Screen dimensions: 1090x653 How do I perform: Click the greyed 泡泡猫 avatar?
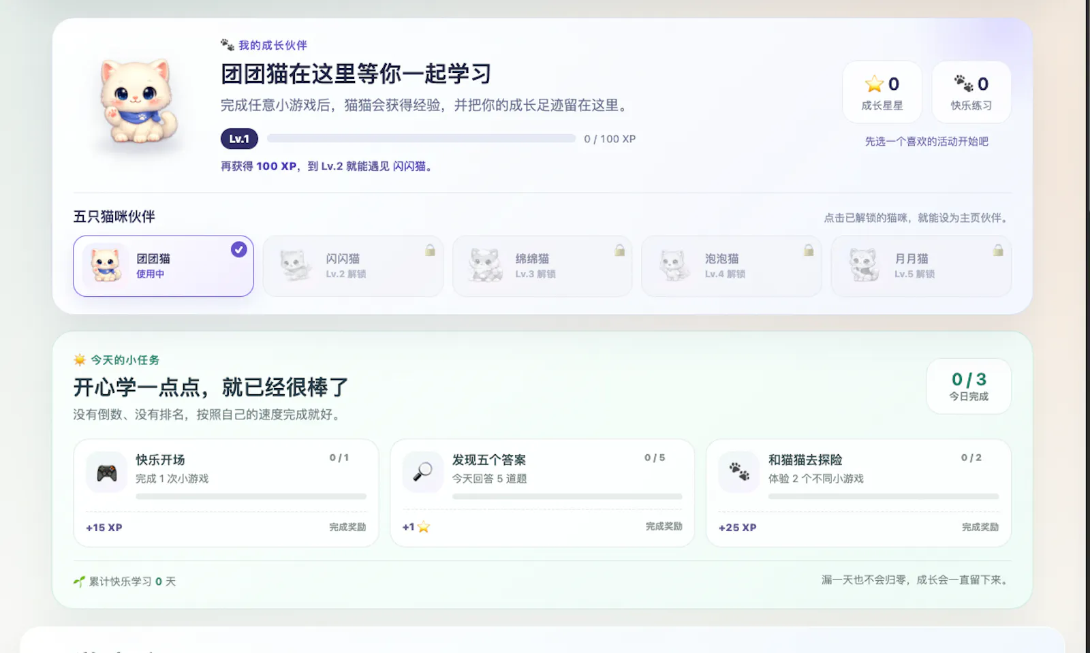point(674,266)
